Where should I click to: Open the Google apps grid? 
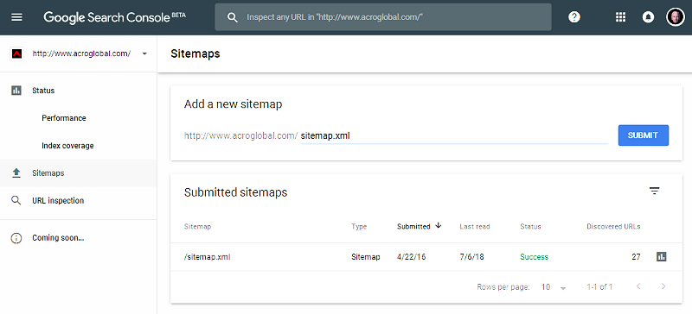pos(620,17)
